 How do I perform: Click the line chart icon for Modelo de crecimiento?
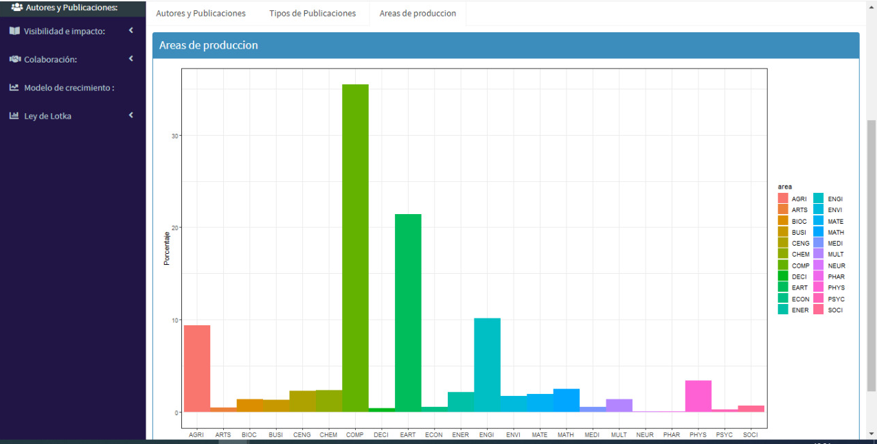point(14,88)
